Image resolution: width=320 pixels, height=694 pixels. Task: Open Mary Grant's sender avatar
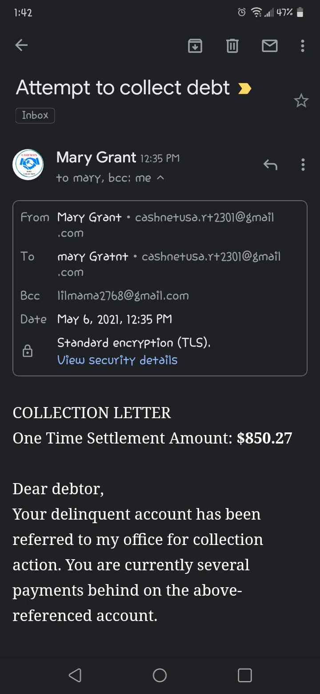[x=28, y=165]
